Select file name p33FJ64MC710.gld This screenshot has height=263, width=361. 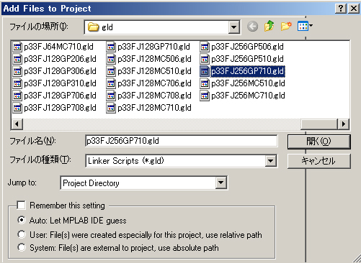click(58, 47)
